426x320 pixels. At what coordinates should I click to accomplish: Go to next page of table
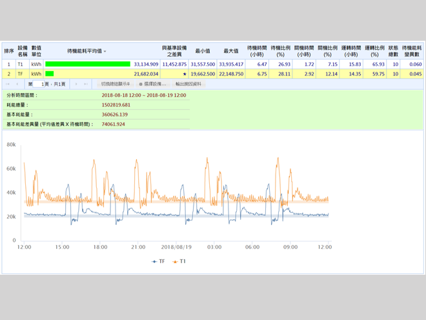tap(76, 84)
